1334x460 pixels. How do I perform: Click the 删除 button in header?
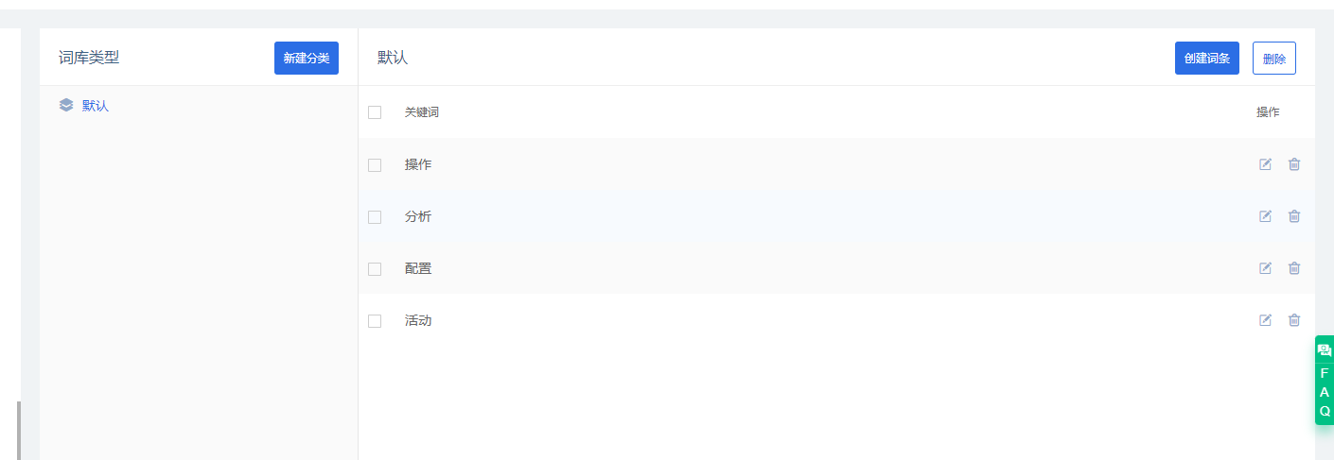coord(1274,58)
